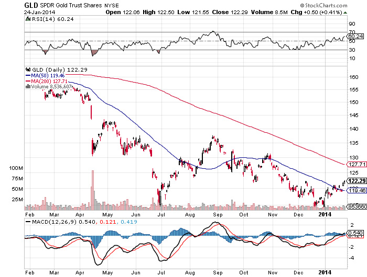The height and width of the screenshot is (277, 367).
Task: Click the 0.540 MACD tag on the right axis
Action: pos(356,233)
